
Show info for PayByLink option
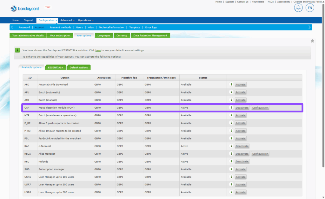[231, 138]
